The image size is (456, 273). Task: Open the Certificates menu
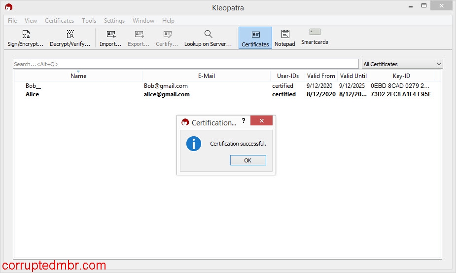(59, 21)
